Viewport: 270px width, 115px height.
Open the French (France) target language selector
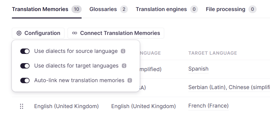pyautogui.click(x=208, y=106)
